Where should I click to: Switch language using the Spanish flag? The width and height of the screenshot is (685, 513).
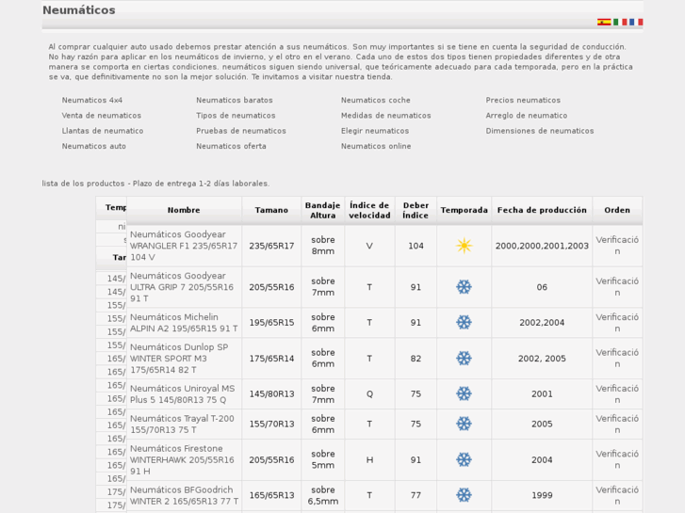coord(603,22)
